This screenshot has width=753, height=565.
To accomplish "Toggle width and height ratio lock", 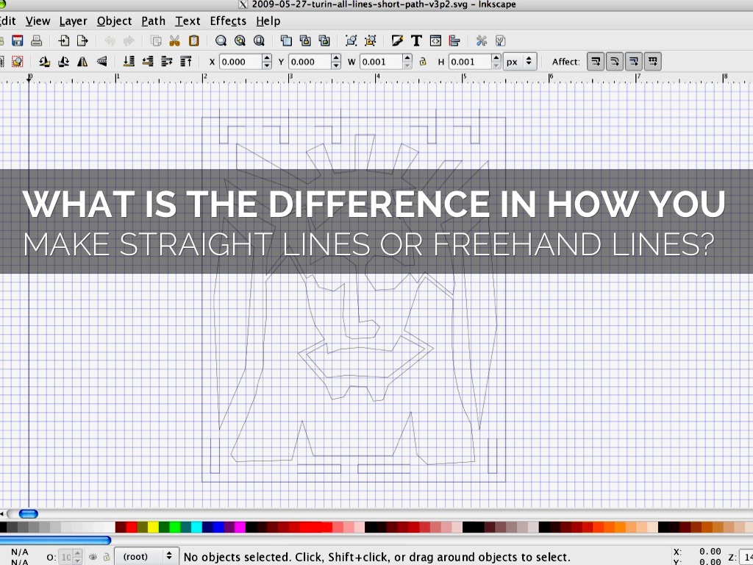I will point(423,62).
